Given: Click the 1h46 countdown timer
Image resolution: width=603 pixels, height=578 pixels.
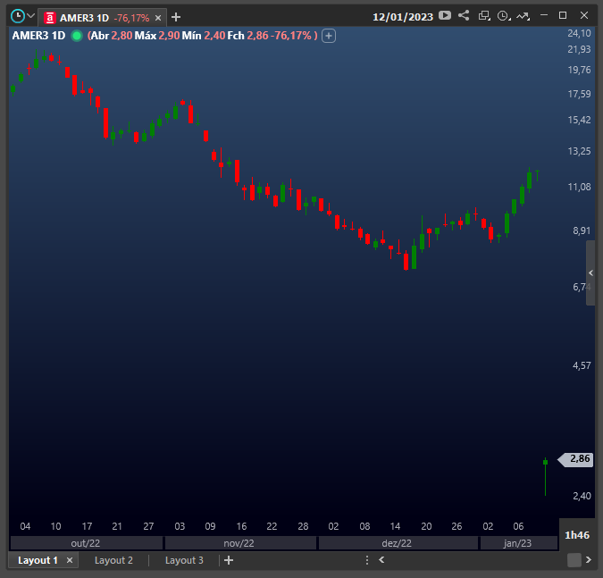Looking at the screenshot, I should tap(577, 535).
